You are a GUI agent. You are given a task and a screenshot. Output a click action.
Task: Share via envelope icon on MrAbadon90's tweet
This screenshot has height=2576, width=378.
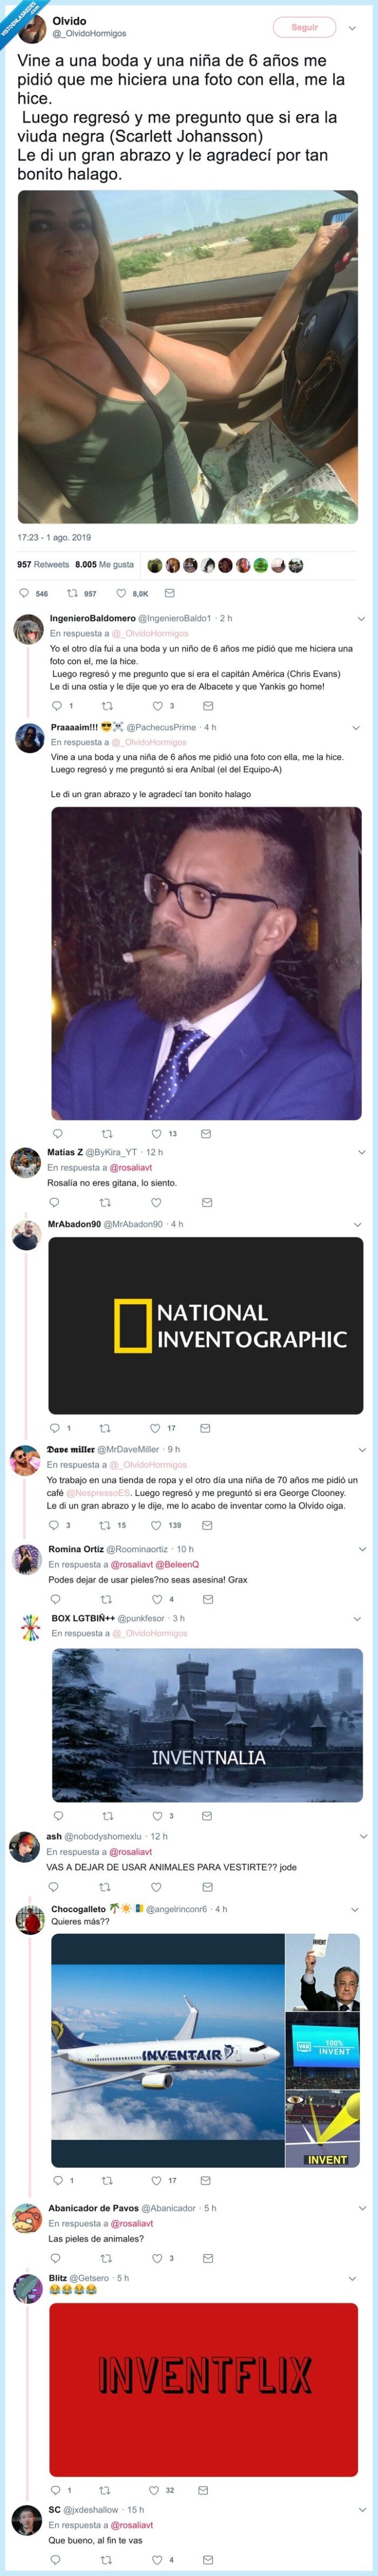pyautogui.click(x=206, y=1428)
